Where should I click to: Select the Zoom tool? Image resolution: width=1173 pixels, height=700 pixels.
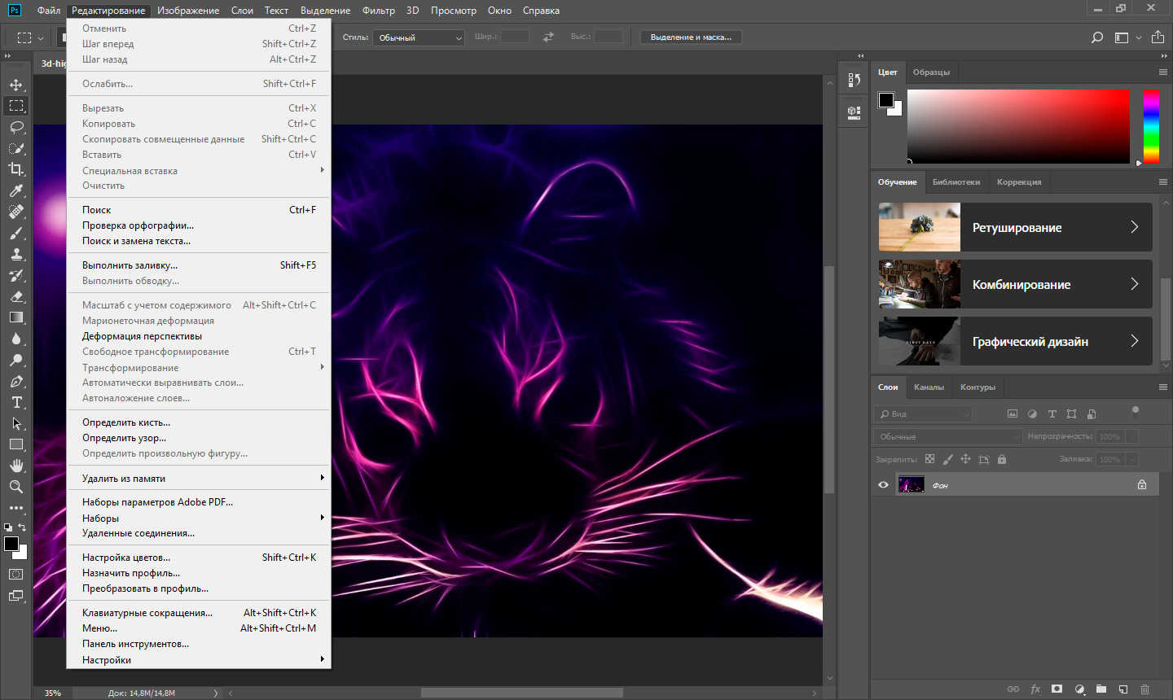coord(16,487)
